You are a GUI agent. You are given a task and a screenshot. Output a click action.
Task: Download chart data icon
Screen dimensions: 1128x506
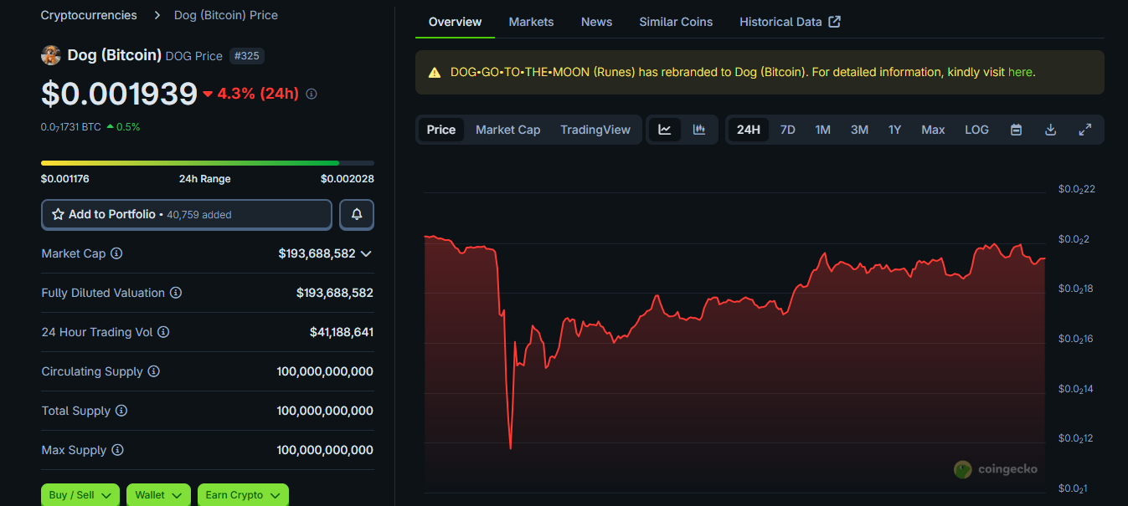(1050, 130)
